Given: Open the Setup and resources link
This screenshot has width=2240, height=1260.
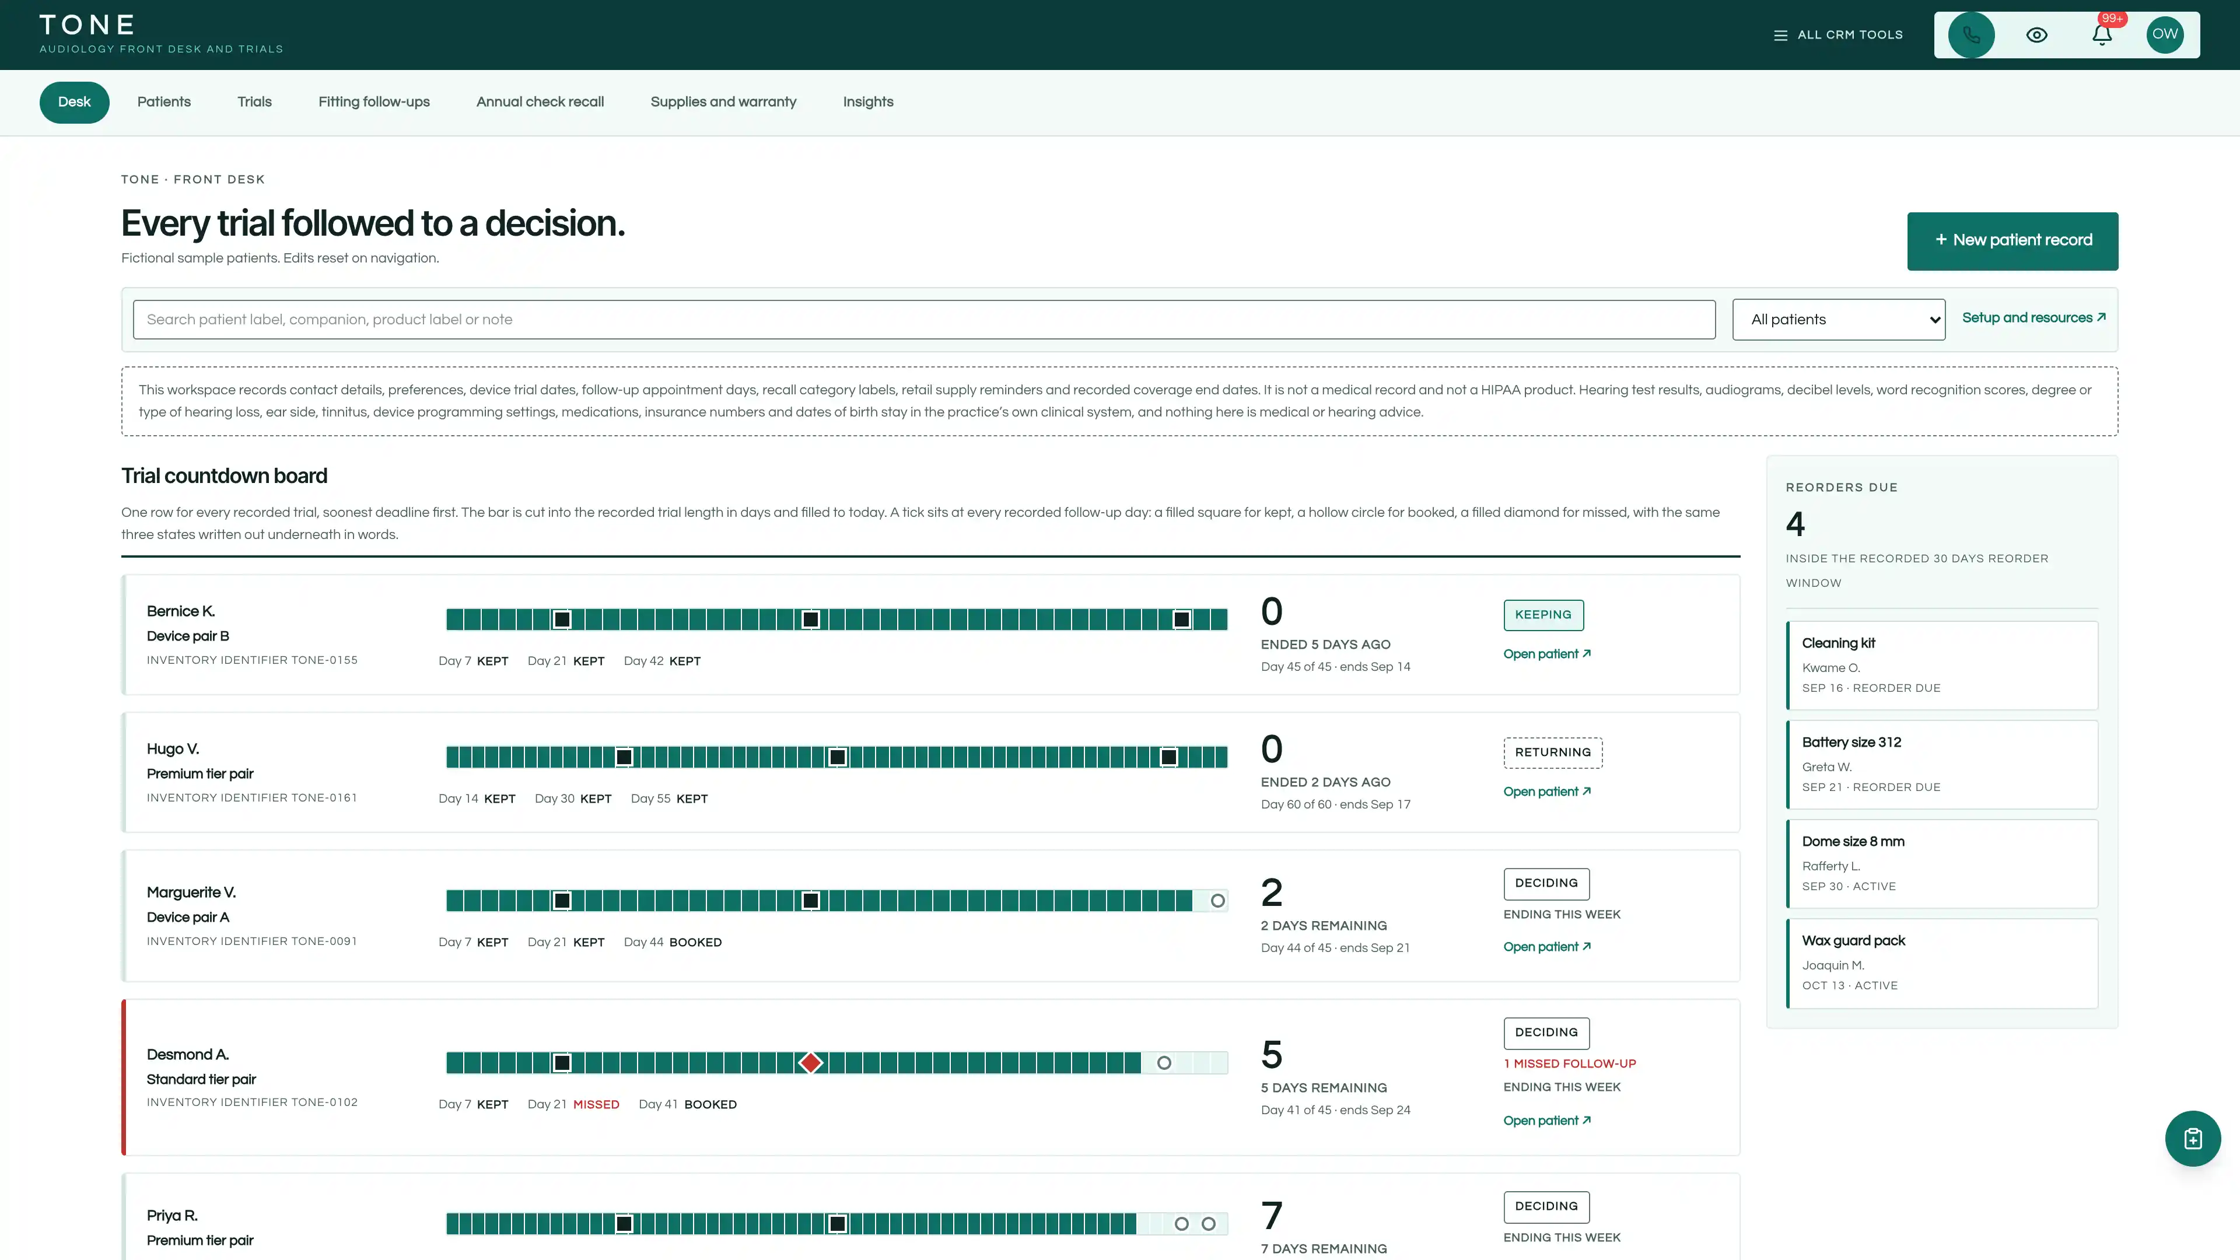Looking at the screenshot, I should (x=2033, y=317).
